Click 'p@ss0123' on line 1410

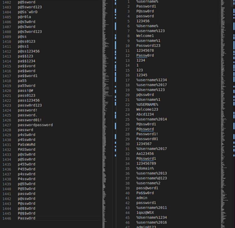tap(27, 41)
